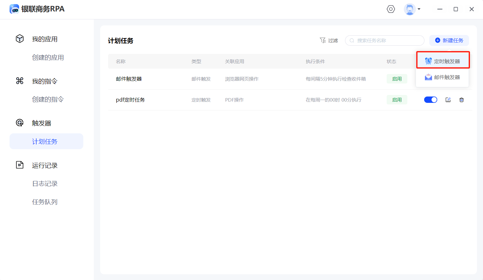This screenshot has height=280, width=483.
Task: Select 邮件触发器 from the menu
Action: pos(442,77)
